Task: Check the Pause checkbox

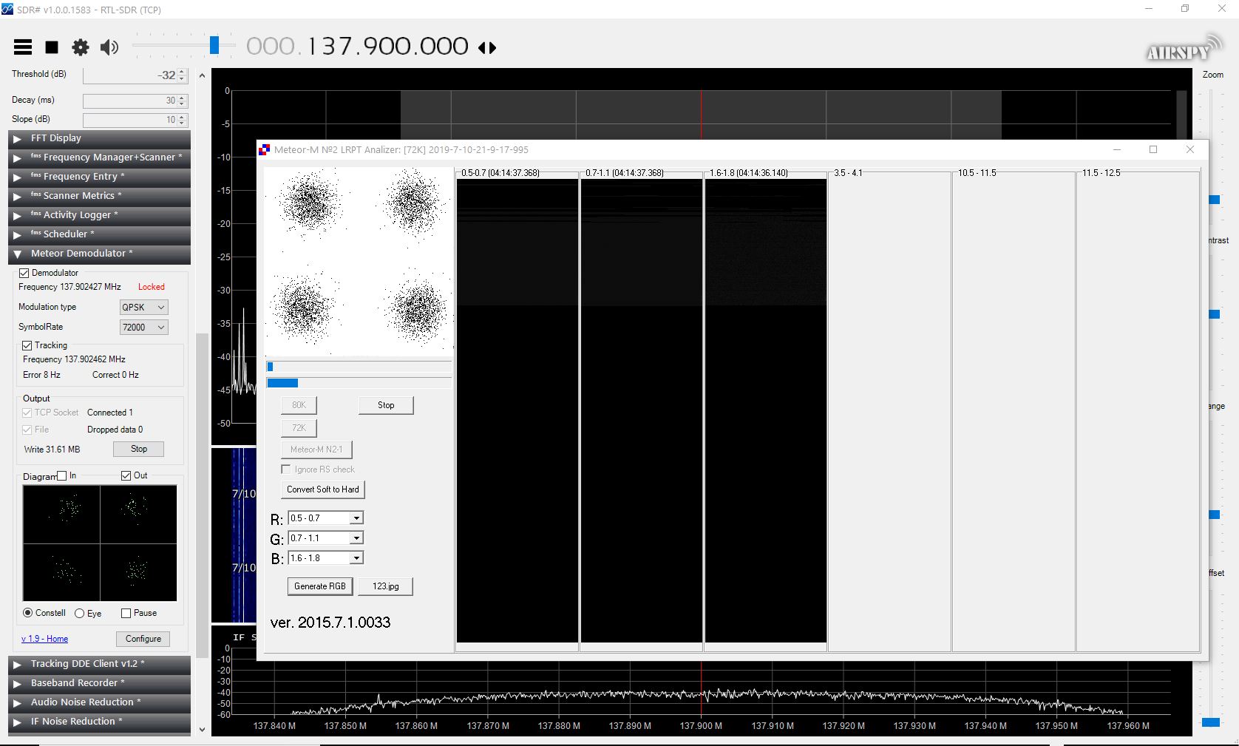Action: 126,613
